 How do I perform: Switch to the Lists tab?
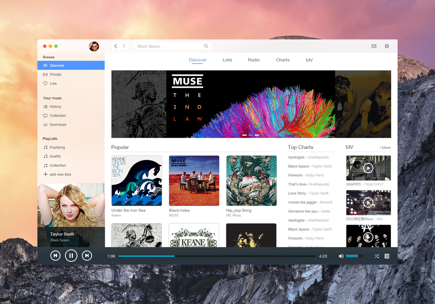pos(227,60)
